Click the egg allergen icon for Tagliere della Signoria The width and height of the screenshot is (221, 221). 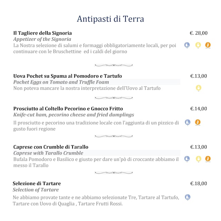tap(198, 45)
